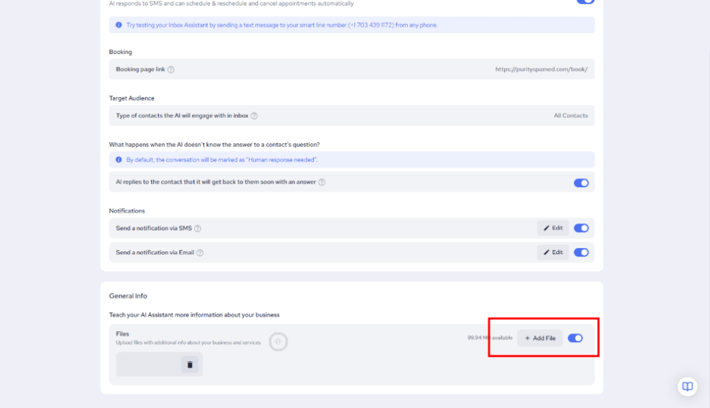Open the All Contacts audience selection

(570, 116)
